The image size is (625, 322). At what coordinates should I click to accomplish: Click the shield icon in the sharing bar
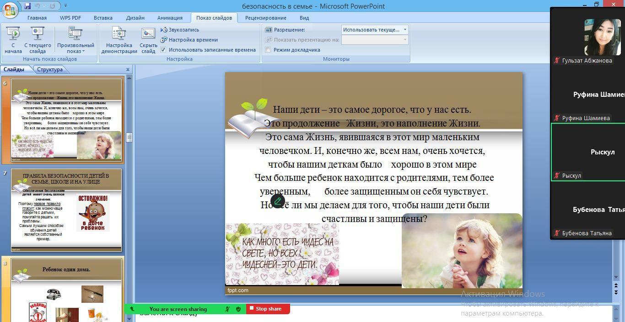point(238,309)
